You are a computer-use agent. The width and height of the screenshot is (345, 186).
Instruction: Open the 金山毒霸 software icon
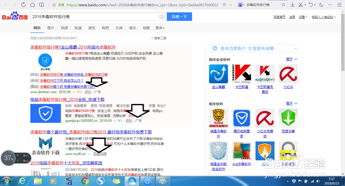click(218, 74)
